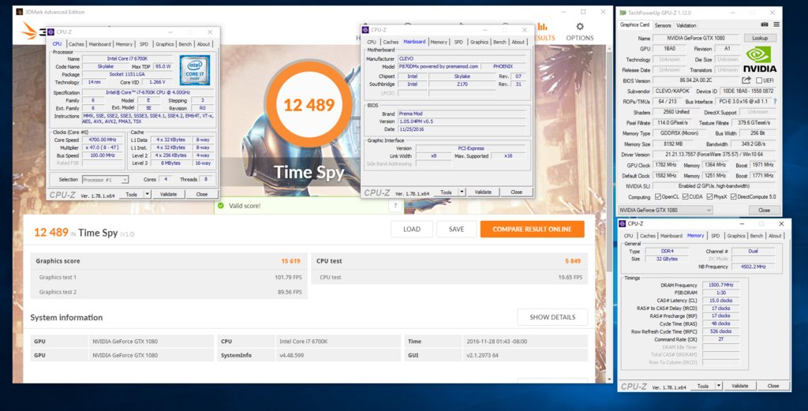Click the Intel Core i7 logo in CPU-Z
This screenshot has width=808, height=411.
click(x=195, y=70)
